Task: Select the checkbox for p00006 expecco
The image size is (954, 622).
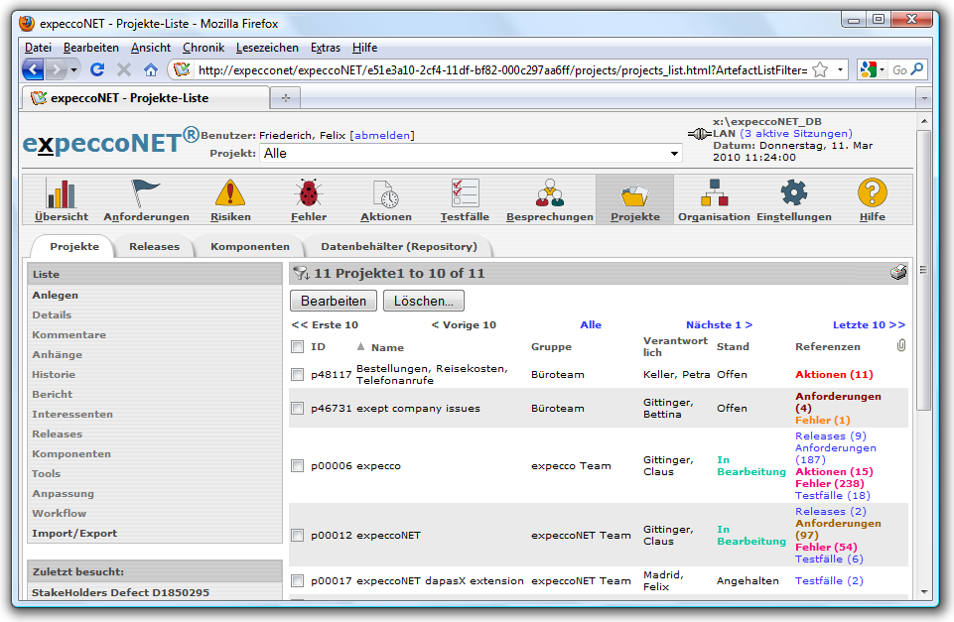Action: (297, 466)
